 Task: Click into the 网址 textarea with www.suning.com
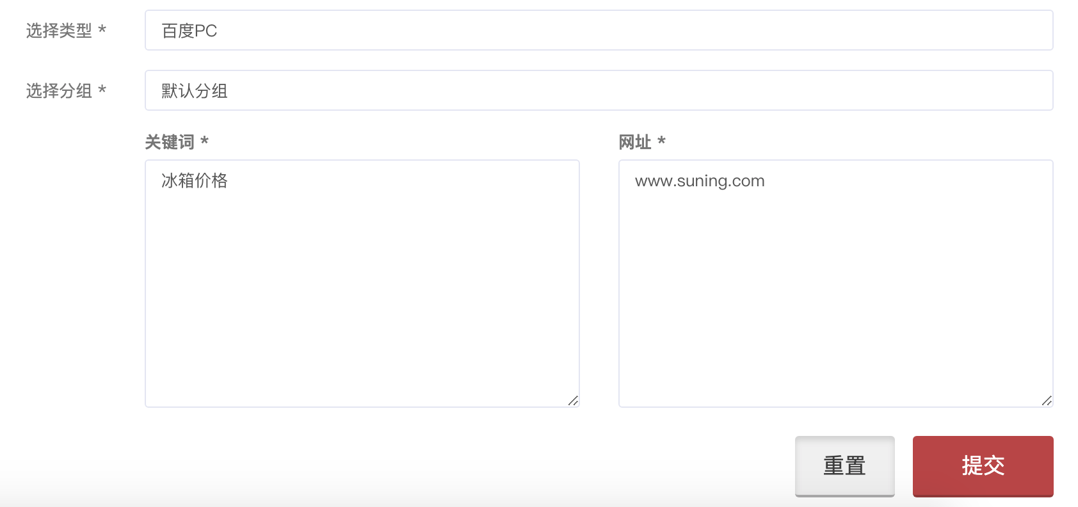coord(835,284)
